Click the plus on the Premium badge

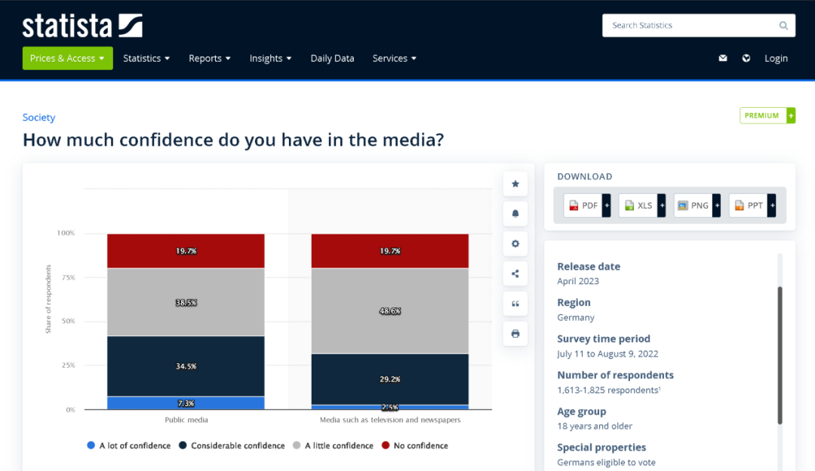[x=791, y=115]
